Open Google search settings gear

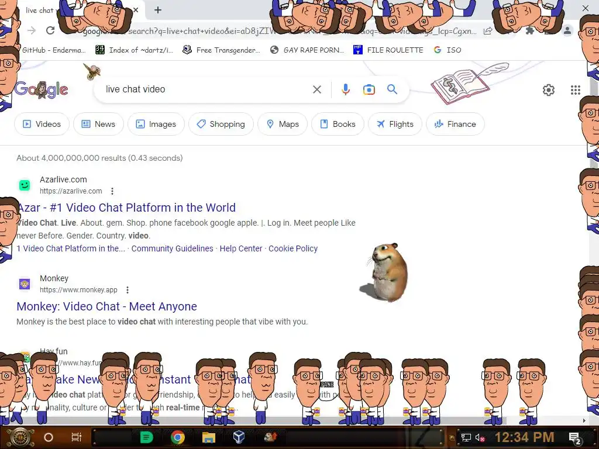549,90
